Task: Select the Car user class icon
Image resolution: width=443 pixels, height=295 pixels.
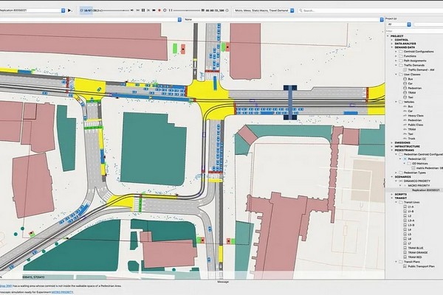Action: (405, 83)
